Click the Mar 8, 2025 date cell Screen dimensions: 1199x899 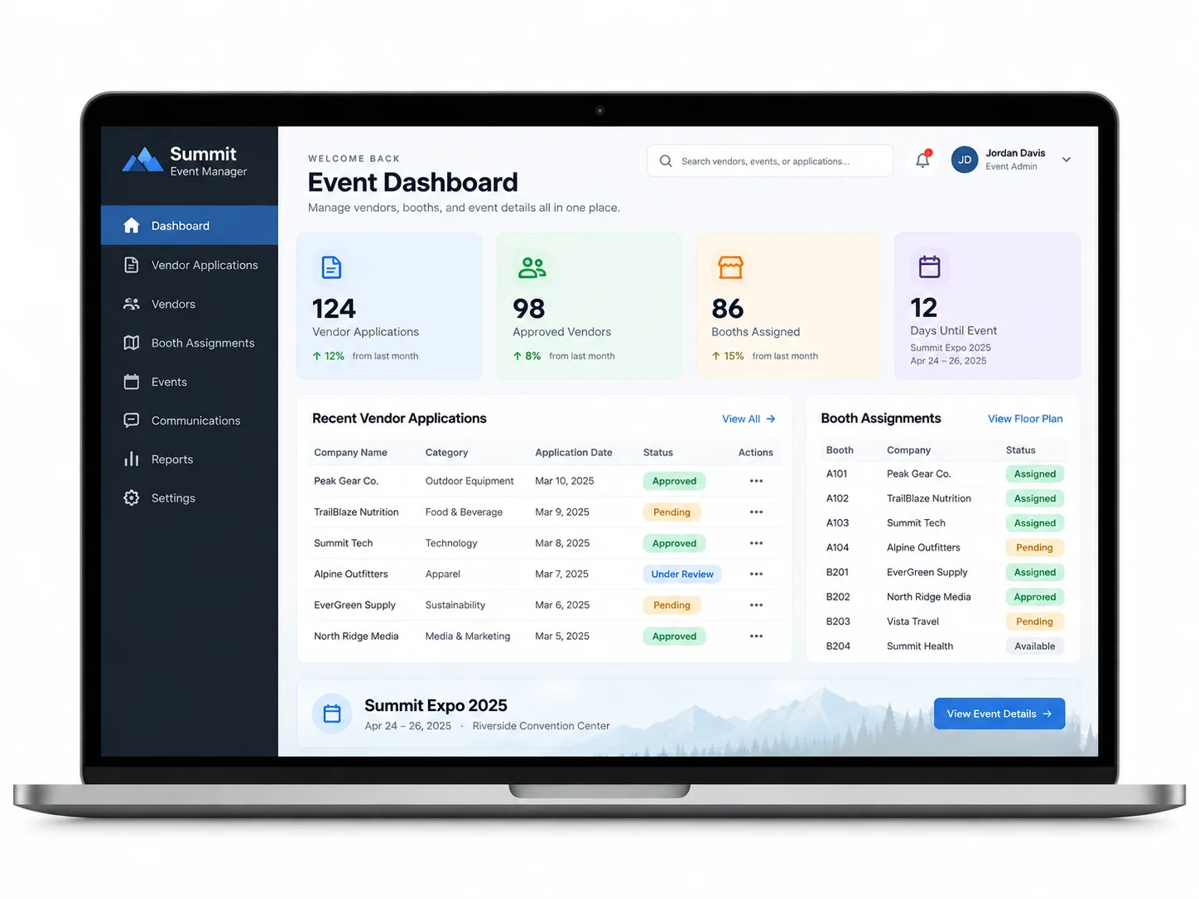coord(562,543)
